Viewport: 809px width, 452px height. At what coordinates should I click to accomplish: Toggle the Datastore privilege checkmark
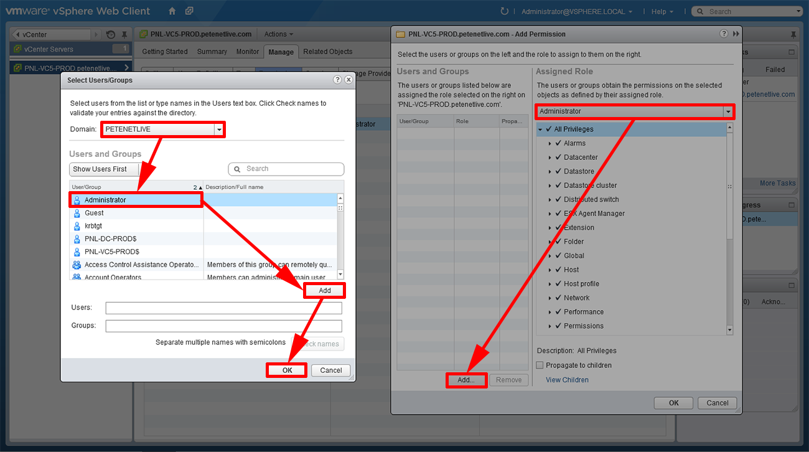558,171
